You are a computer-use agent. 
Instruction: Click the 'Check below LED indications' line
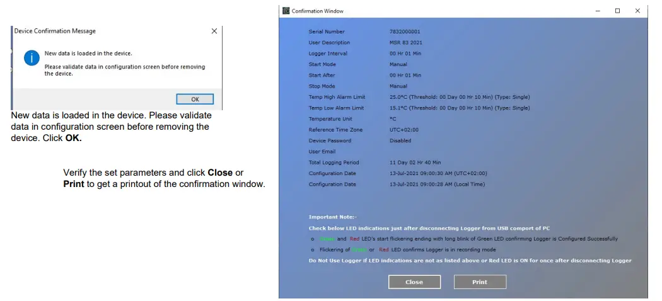coord(429,228)
